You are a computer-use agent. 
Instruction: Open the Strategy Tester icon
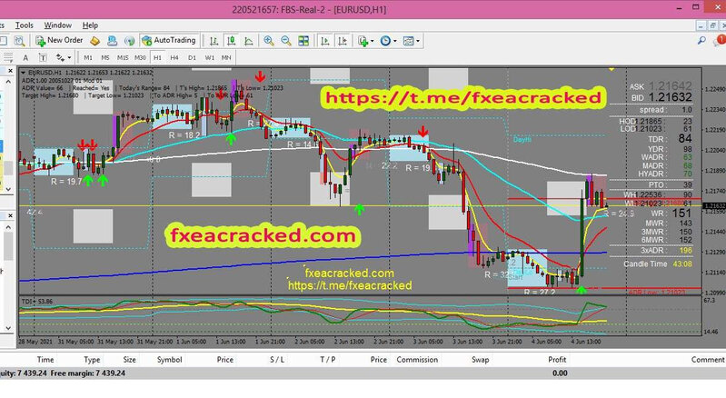19,41
